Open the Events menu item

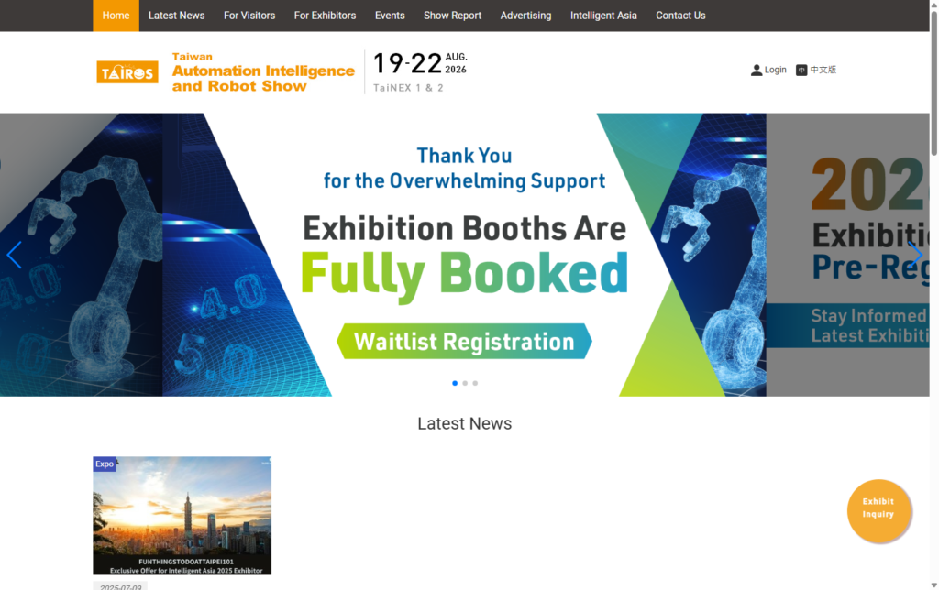click(x=390, y=16)
